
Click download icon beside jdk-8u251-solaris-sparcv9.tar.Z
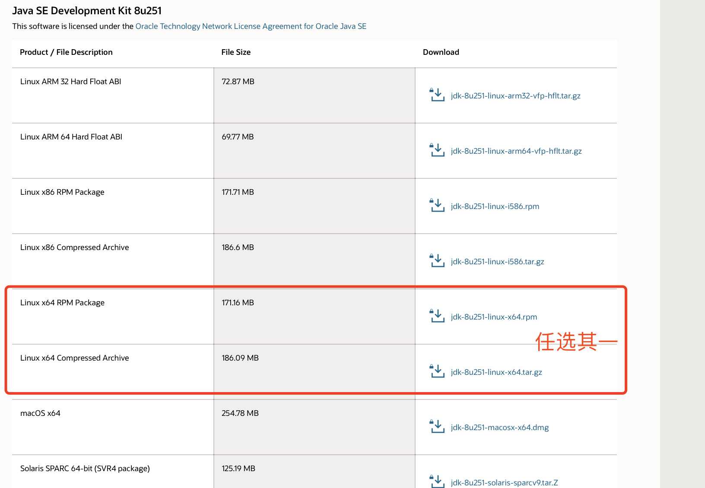pyautogui.click(x=437, y=481)
